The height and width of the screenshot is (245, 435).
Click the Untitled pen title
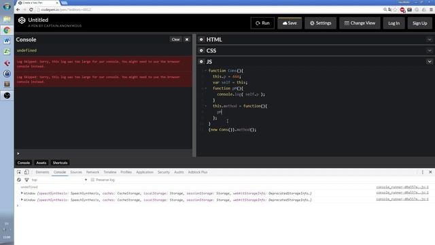coord(38,20)
